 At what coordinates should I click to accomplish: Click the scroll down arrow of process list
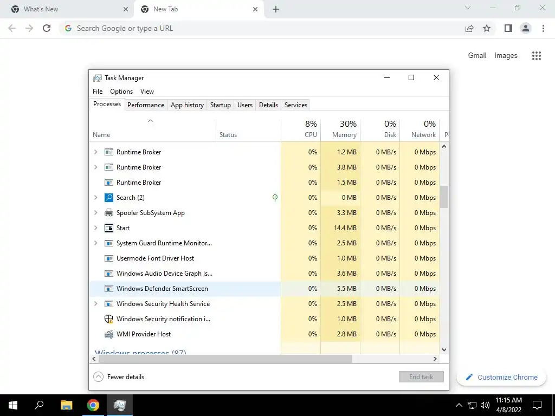pos(444,350)
